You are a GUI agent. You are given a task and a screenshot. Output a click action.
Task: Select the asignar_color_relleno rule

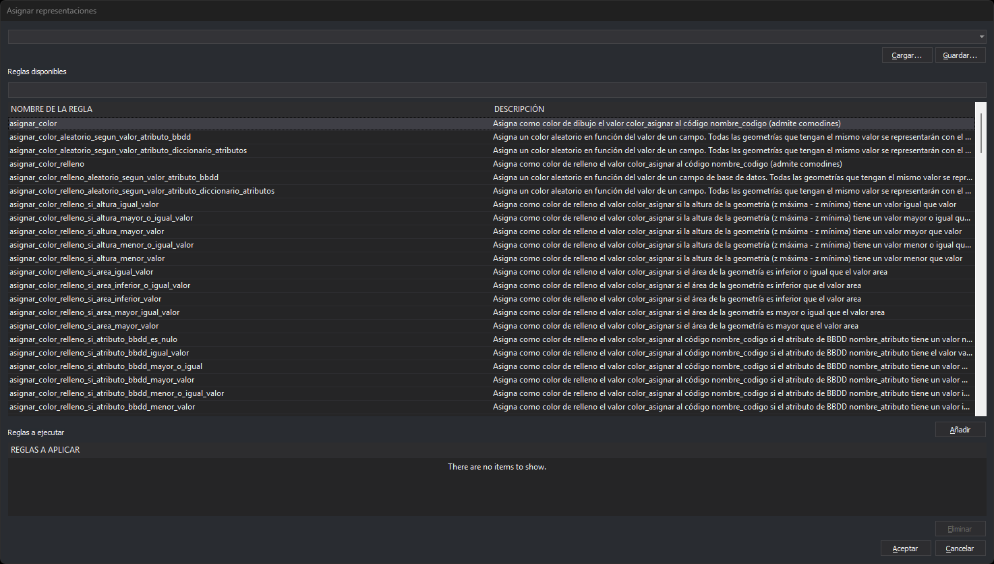coord(492,164)
